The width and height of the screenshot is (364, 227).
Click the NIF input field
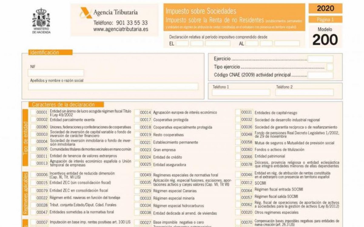click(x=56, y=73)
